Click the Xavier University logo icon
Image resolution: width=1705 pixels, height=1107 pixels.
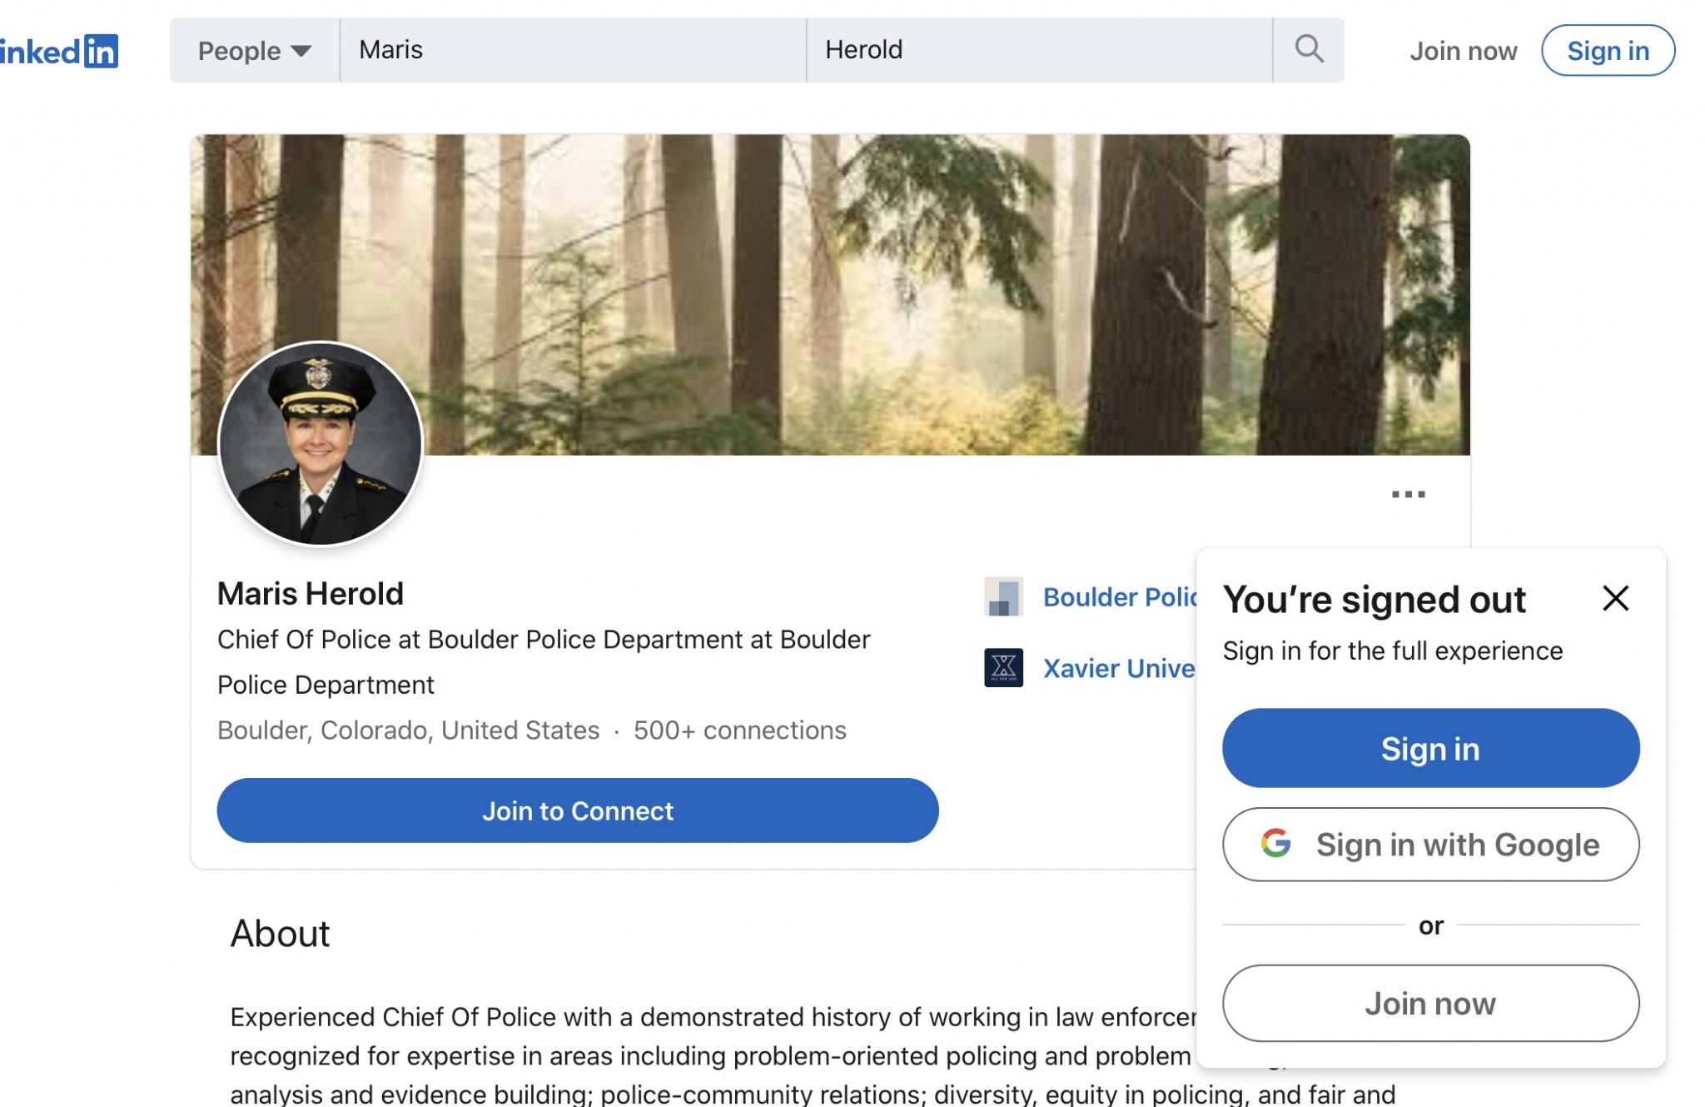tap(1003, 668)
